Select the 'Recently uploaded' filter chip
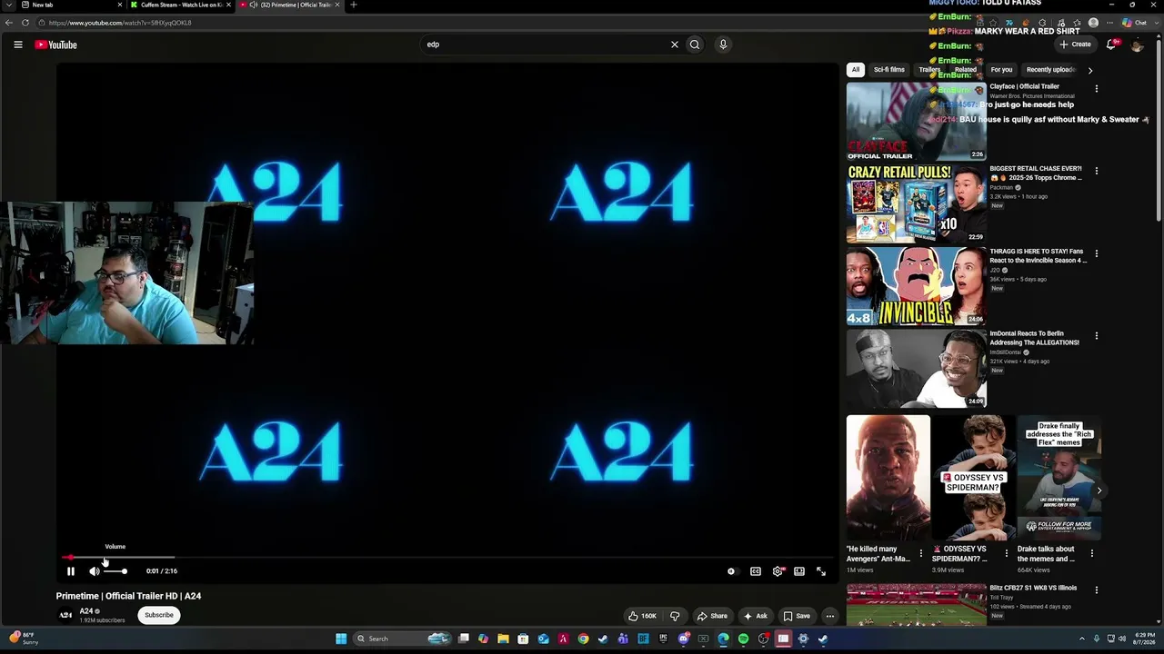Viewport: 1164px width, 654px height. point(1050,70)
